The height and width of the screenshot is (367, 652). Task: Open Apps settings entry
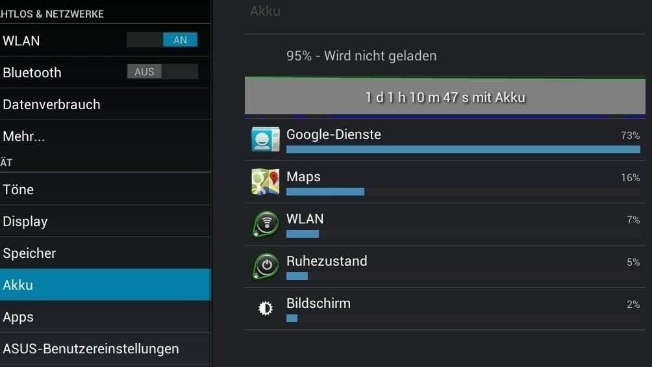click(x=105, y=316)
